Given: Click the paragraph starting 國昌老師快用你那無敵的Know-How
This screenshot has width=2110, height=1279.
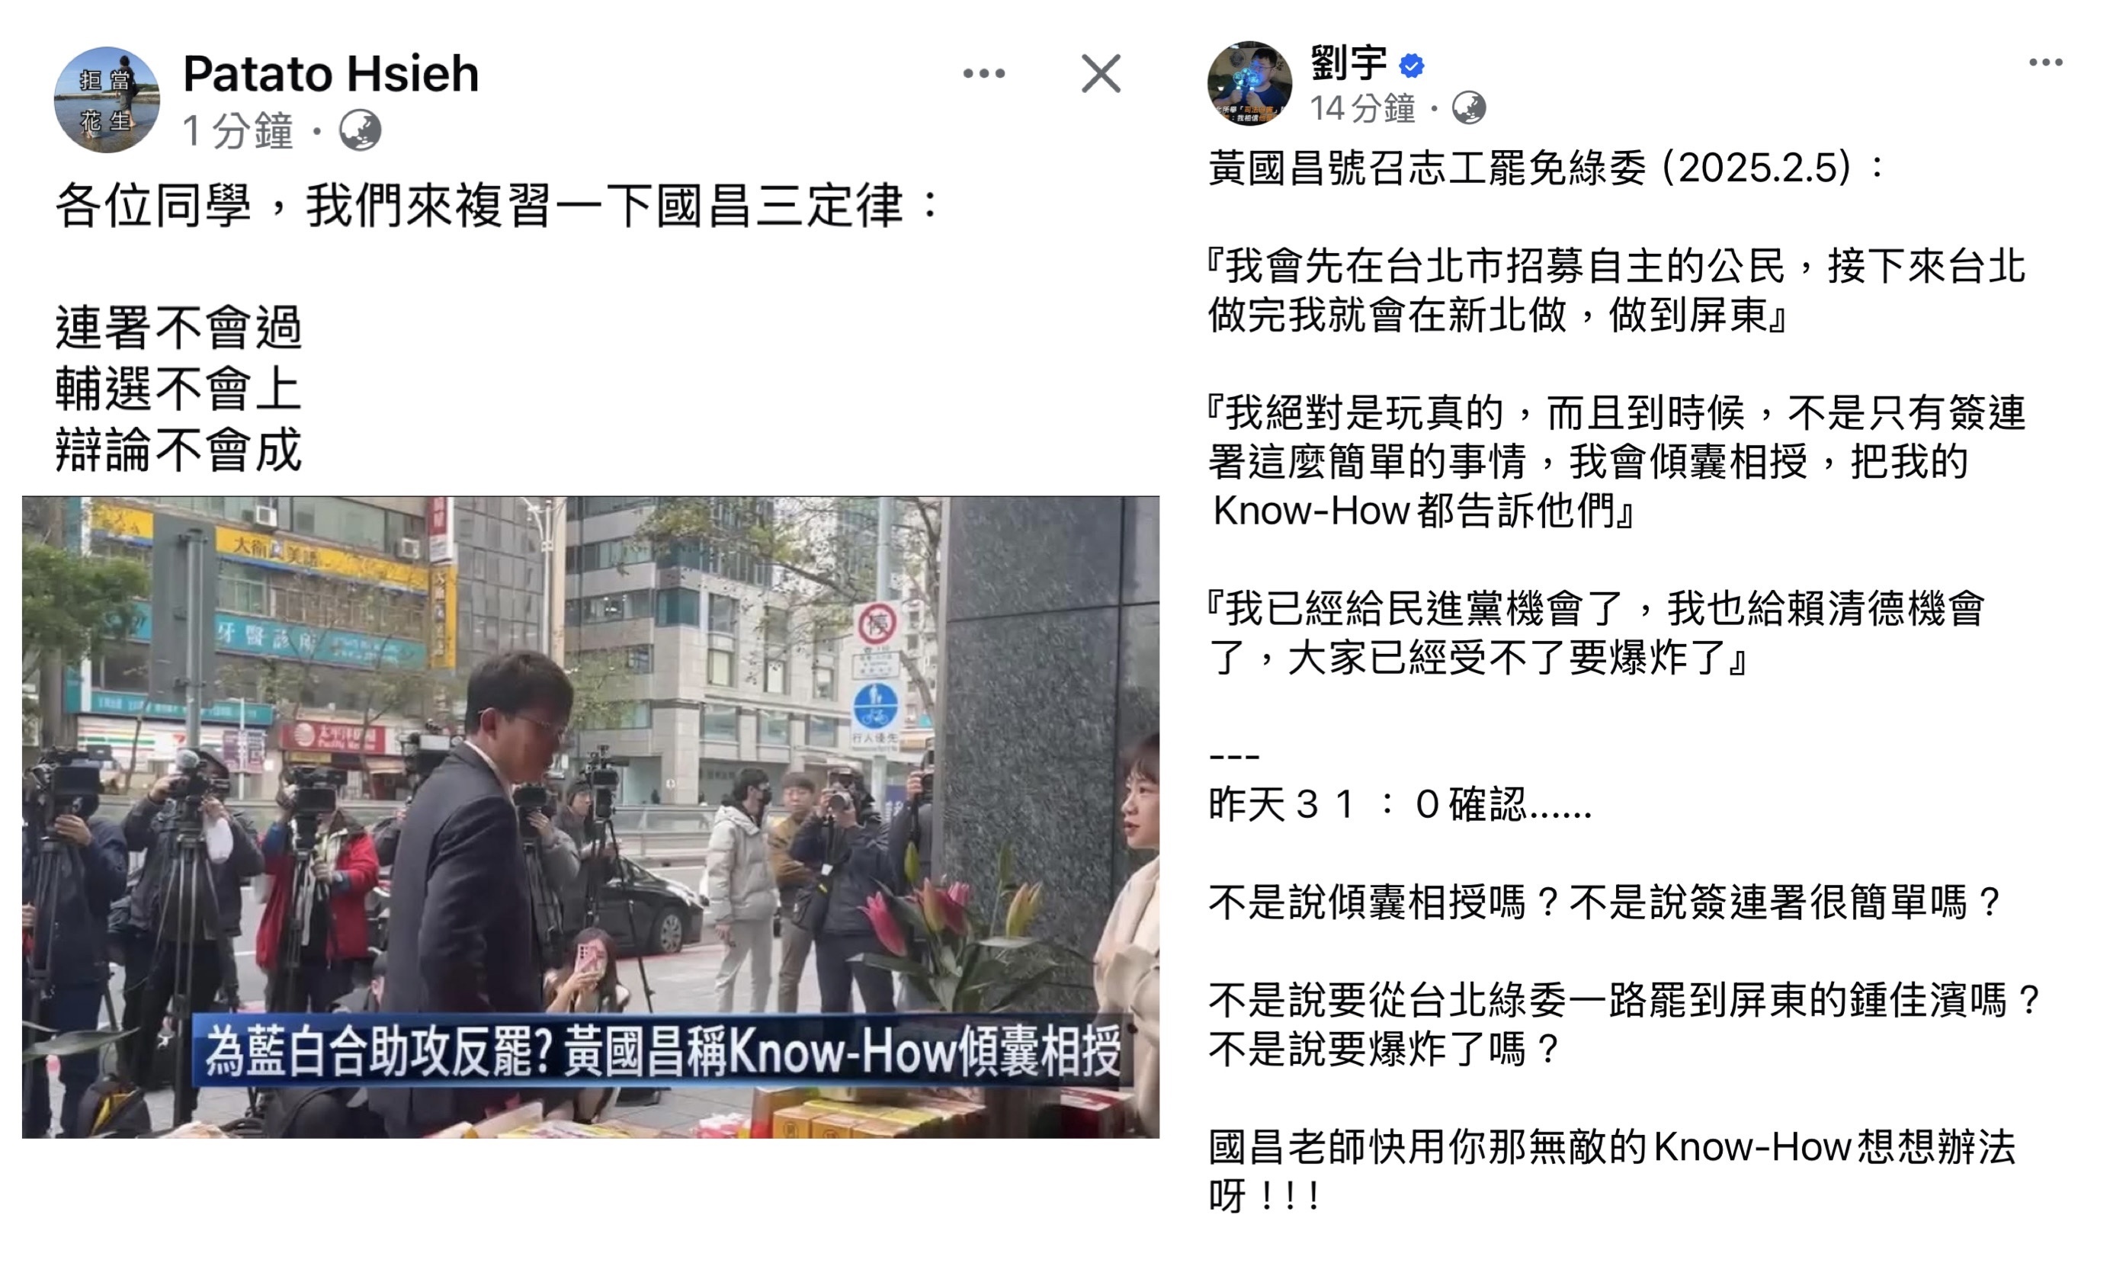Looking at the screenshot, I should coord(1611,1170).
